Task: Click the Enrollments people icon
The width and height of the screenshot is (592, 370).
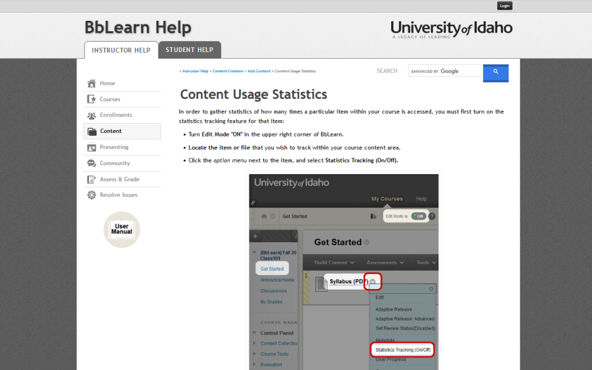Action: pyautogui.click(x=91, y=115)
